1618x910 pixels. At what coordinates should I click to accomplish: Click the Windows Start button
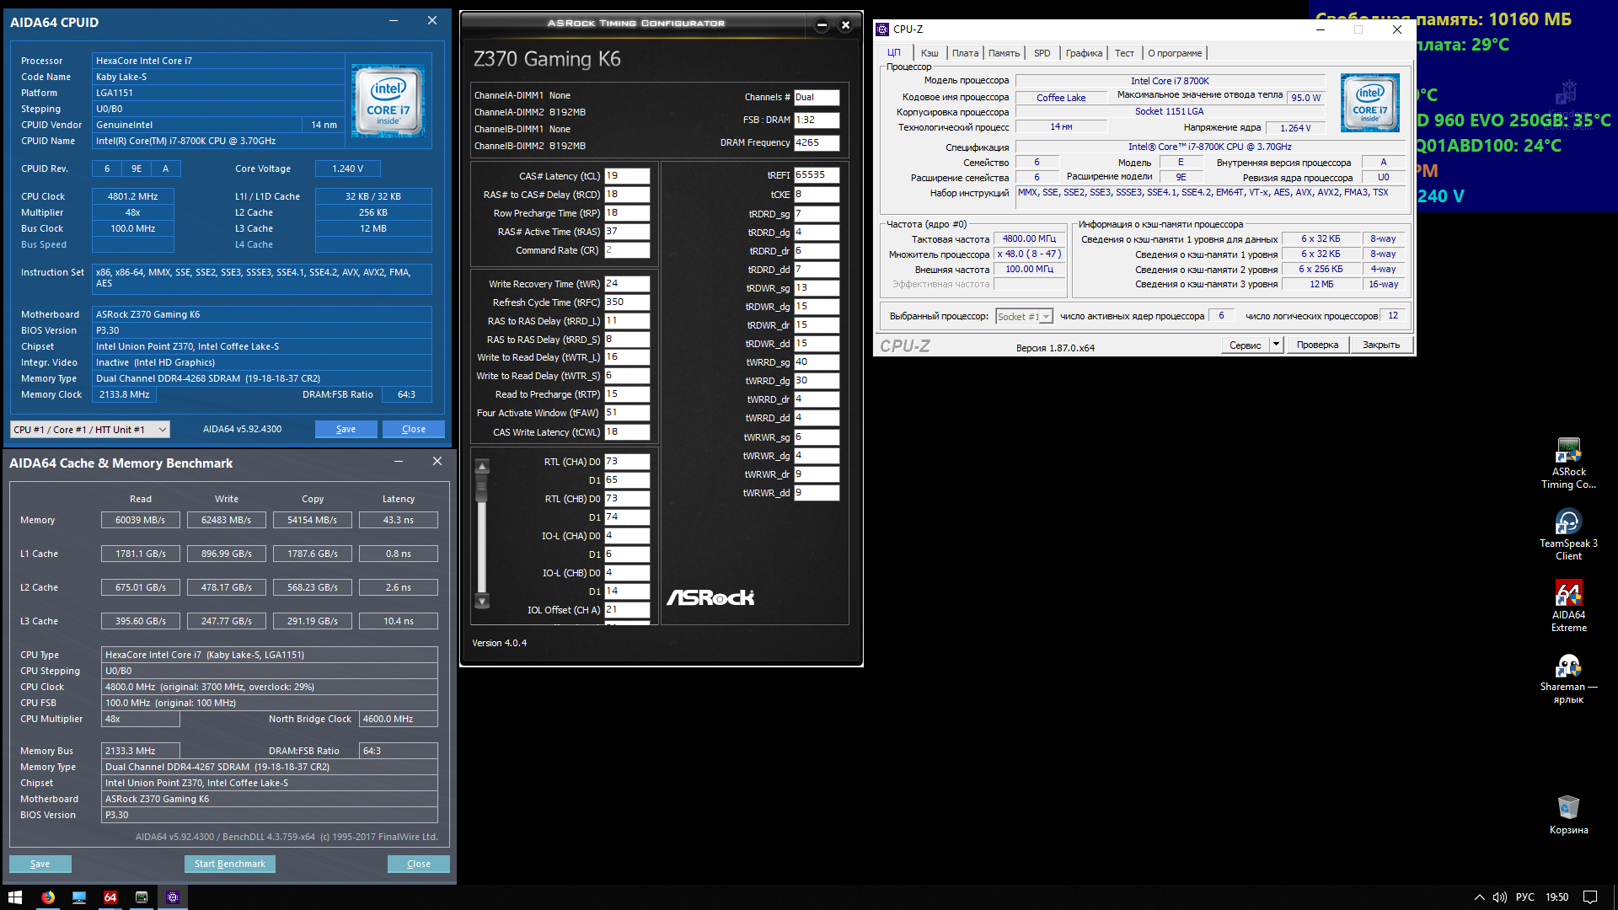pyautogui.click(x=14, y=897)
